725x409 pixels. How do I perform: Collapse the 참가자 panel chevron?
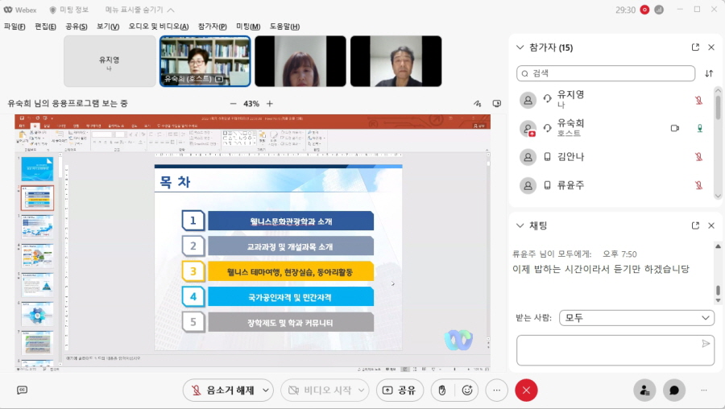tap(520, 48)
